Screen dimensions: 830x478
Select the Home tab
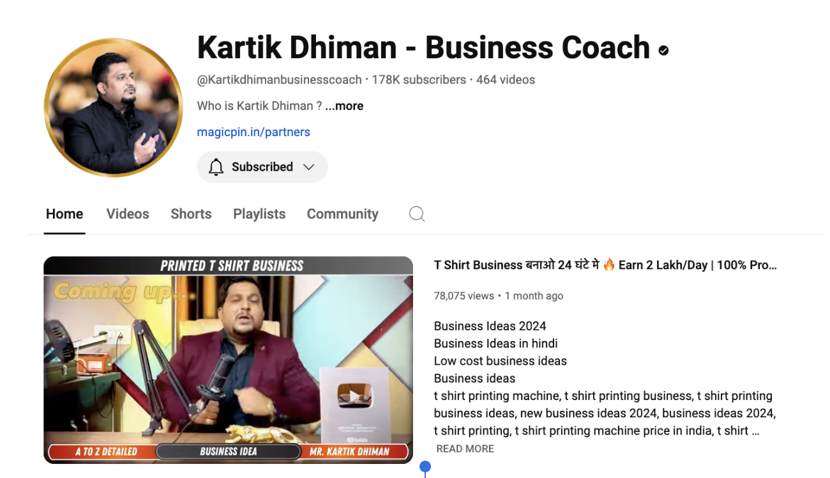click(x=64, y=214)
